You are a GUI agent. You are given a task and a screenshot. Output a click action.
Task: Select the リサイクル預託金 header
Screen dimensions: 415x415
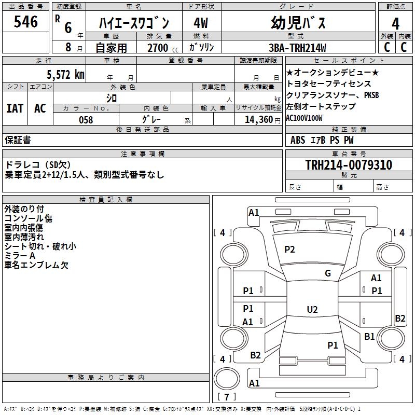click(258, 108)
